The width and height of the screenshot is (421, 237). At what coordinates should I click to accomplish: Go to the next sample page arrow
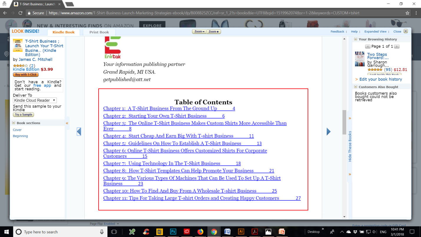tap(329, 131)
